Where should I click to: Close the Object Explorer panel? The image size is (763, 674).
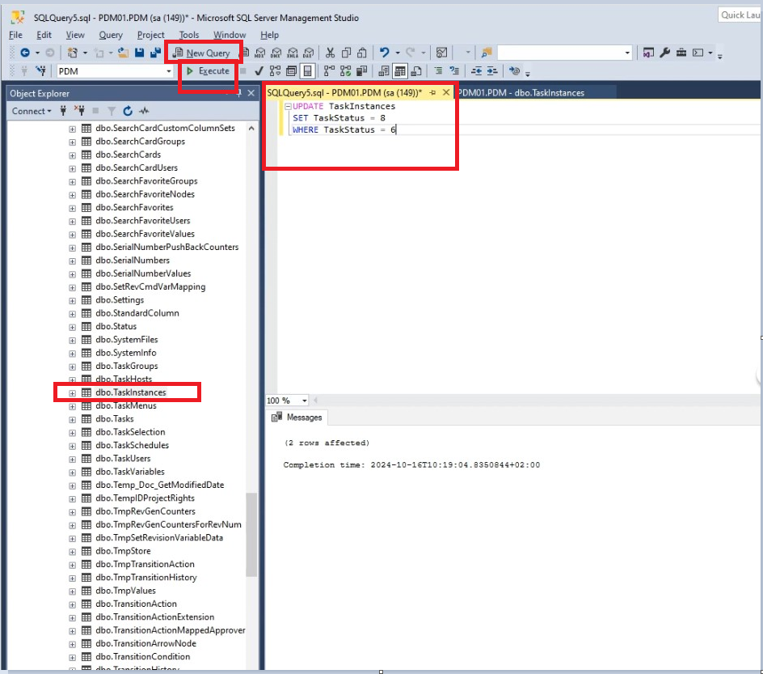(251, 93)
